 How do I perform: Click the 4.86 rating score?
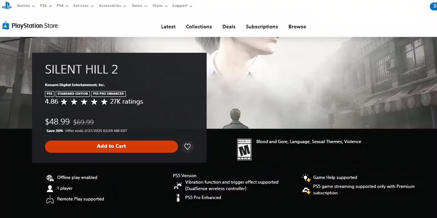click(x=52, y=102)
